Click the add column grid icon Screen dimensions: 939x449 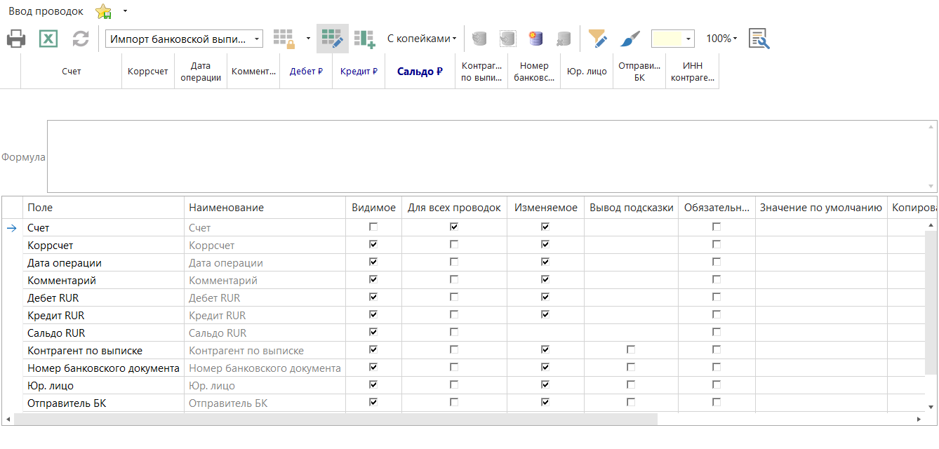point(364,39)
